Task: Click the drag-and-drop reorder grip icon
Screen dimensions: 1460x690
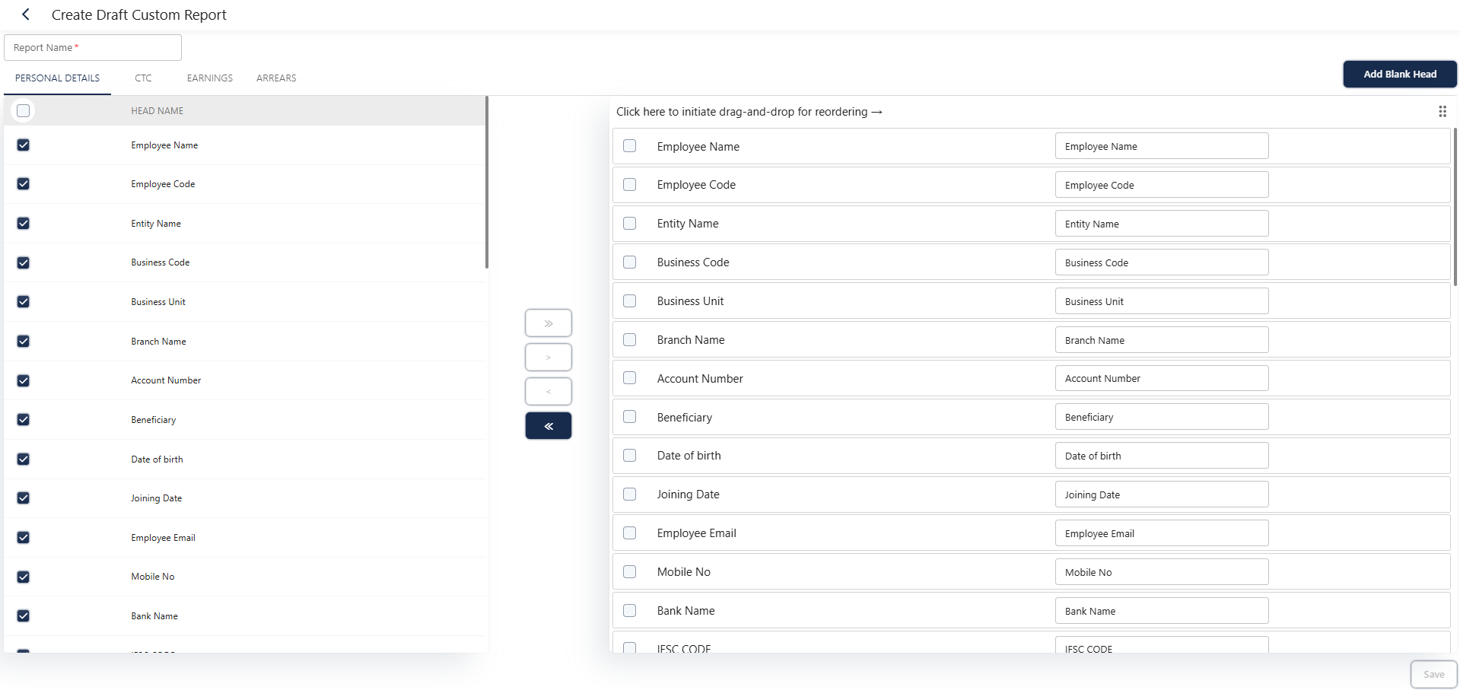Action: pos(1442,111)
